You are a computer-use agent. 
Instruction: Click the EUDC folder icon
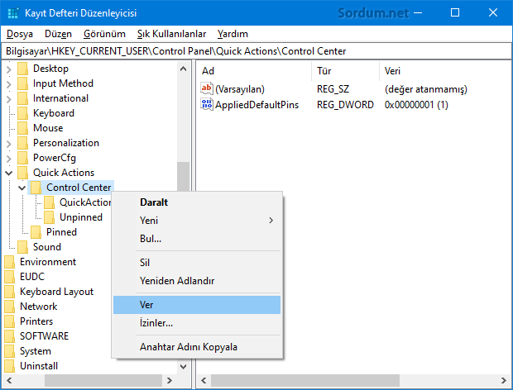(x=10, y=277)
